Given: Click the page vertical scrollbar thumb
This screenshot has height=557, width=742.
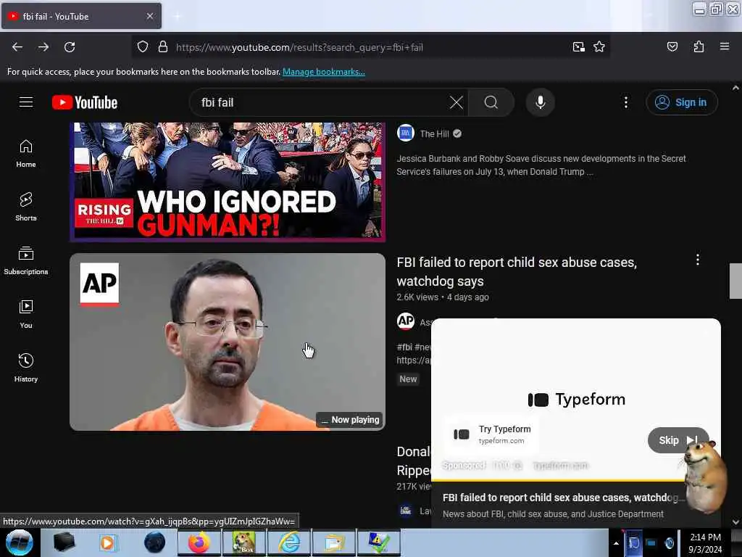Looking at the screenshot, I should click(735, 281).
